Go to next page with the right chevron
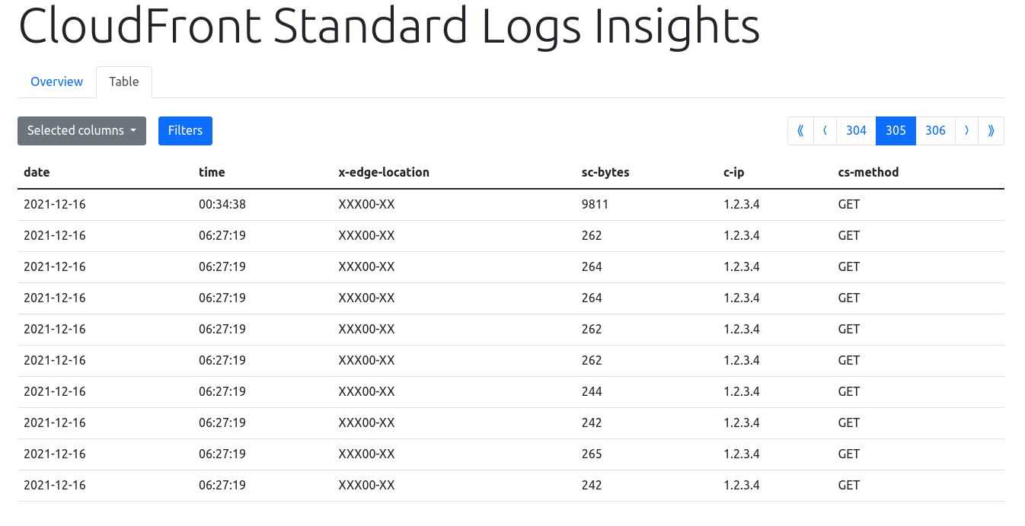The width and height of the screenshot is (1025, 526). point(966,130)
